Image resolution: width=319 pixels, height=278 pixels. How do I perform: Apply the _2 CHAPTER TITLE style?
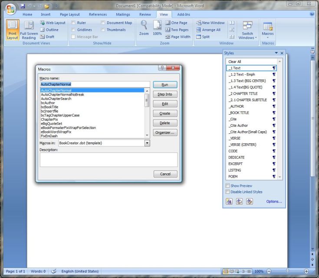point(251,93)
